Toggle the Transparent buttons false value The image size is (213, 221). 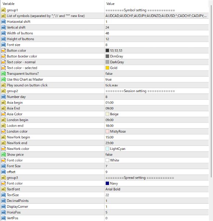157,74
